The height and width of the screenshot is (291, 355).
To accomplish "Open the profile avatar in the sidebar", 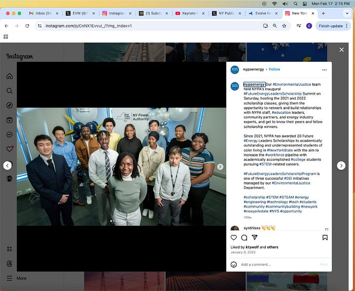I will point(9,179).
